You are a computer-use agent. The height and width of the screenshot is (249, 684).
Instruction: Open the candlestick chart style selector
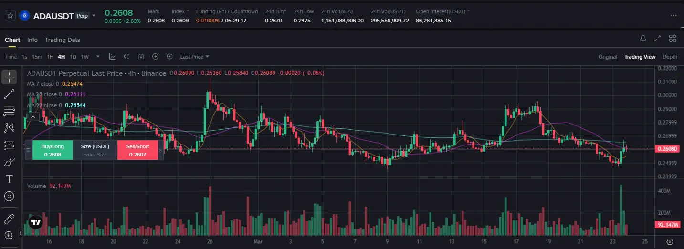(x=126, y=57)
